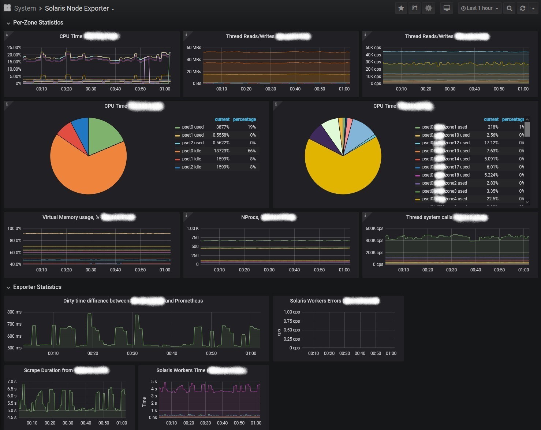This screenshot has width=541, height=430.
Task: Open refresh interval dropdown arrow
Action: [x=533, y=8]
